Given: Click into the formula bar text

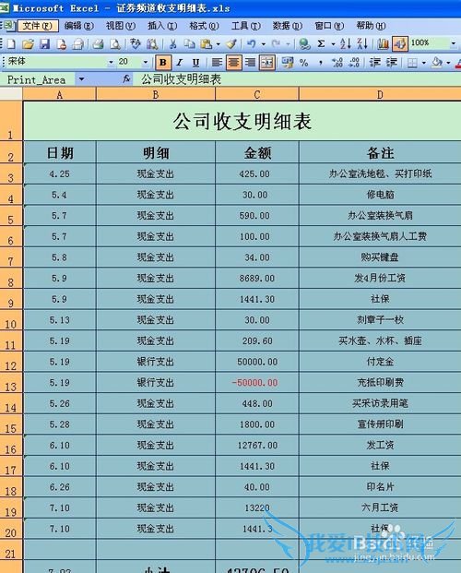Looking at the screenshot, I should 182,79.
